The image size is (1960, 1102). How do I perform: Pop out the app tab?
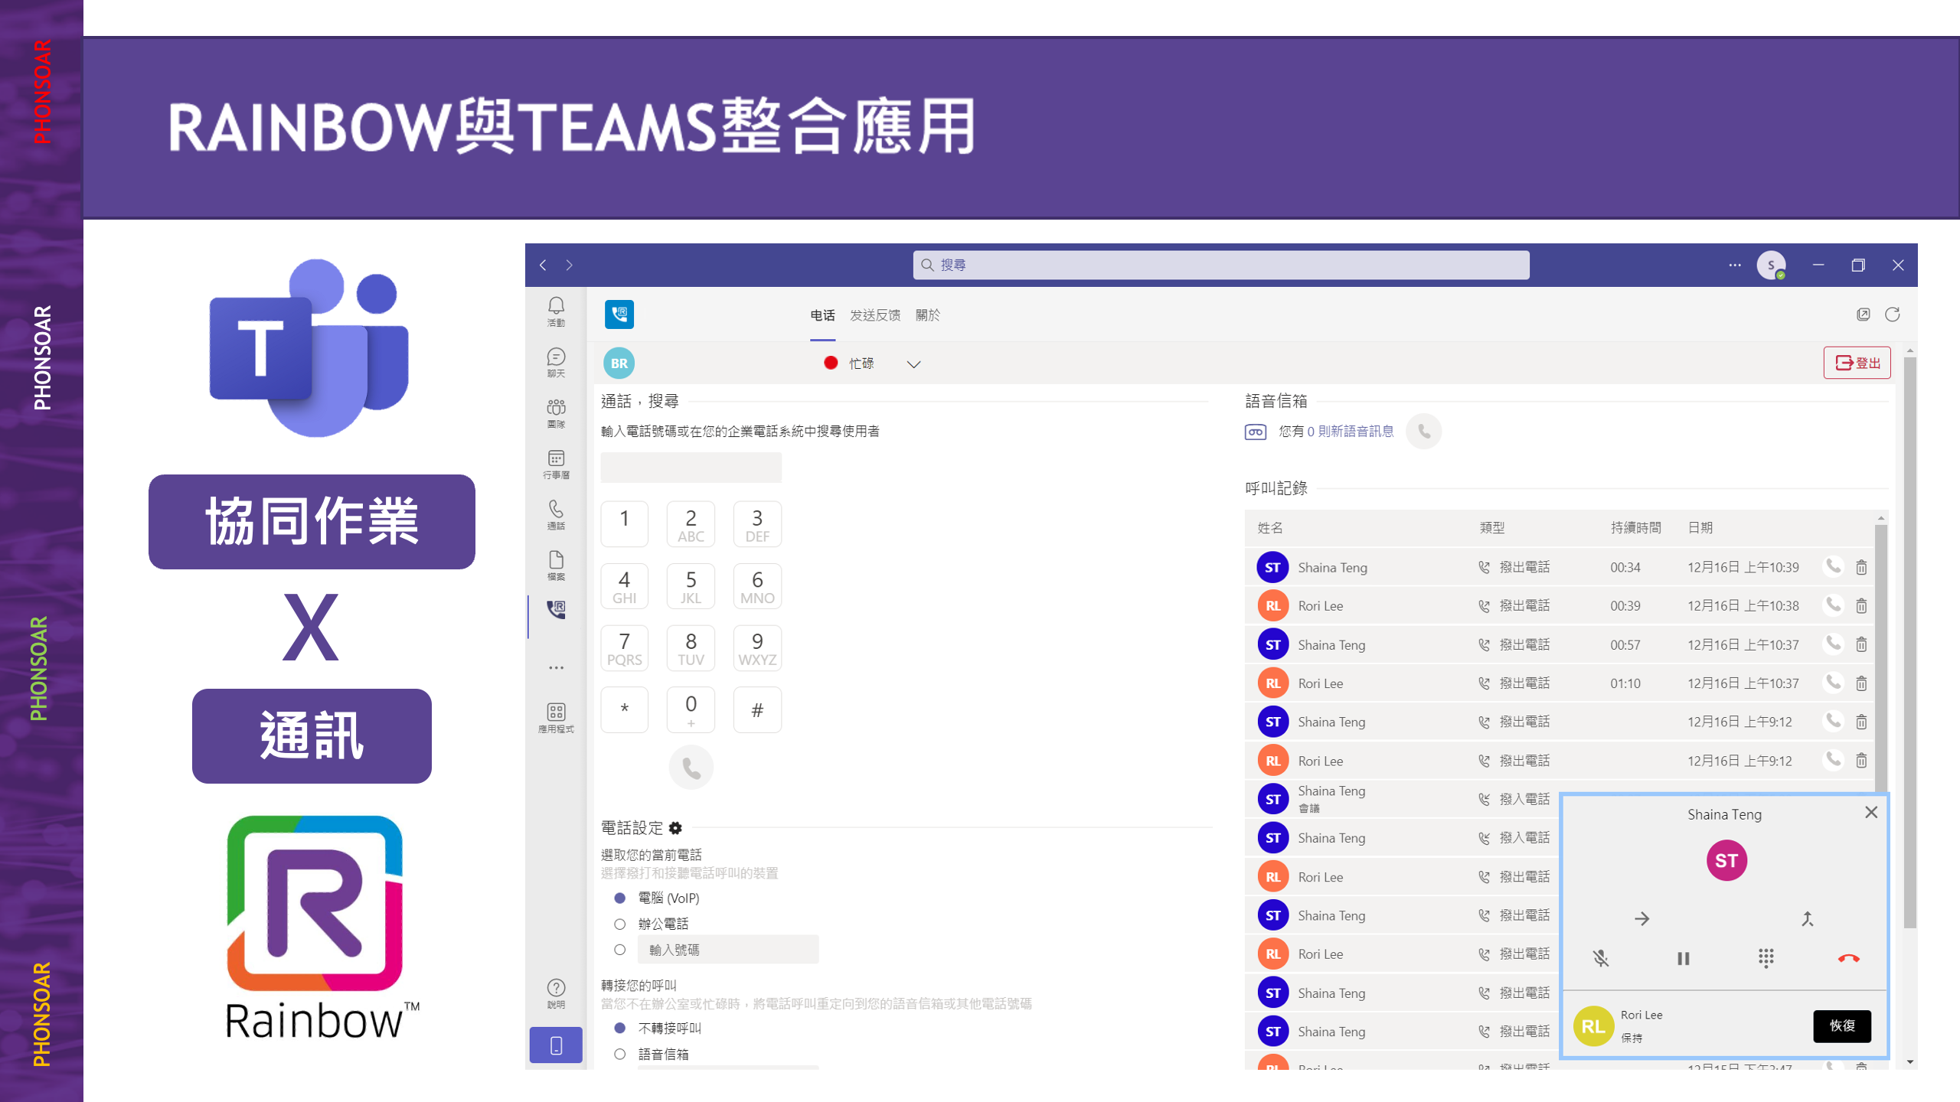(x=1864, y=315)
